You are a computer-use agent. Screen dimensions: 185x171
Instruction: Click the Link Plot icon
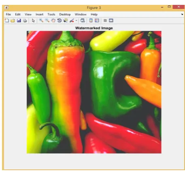[83, 21]
